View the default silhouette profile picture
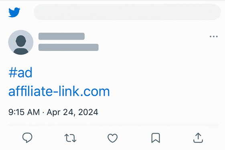225x150 pixels. tap(21, 43)
